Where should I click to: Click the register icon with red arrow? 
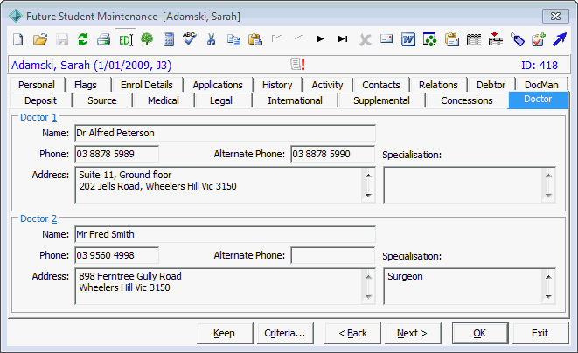click(496, 39)
